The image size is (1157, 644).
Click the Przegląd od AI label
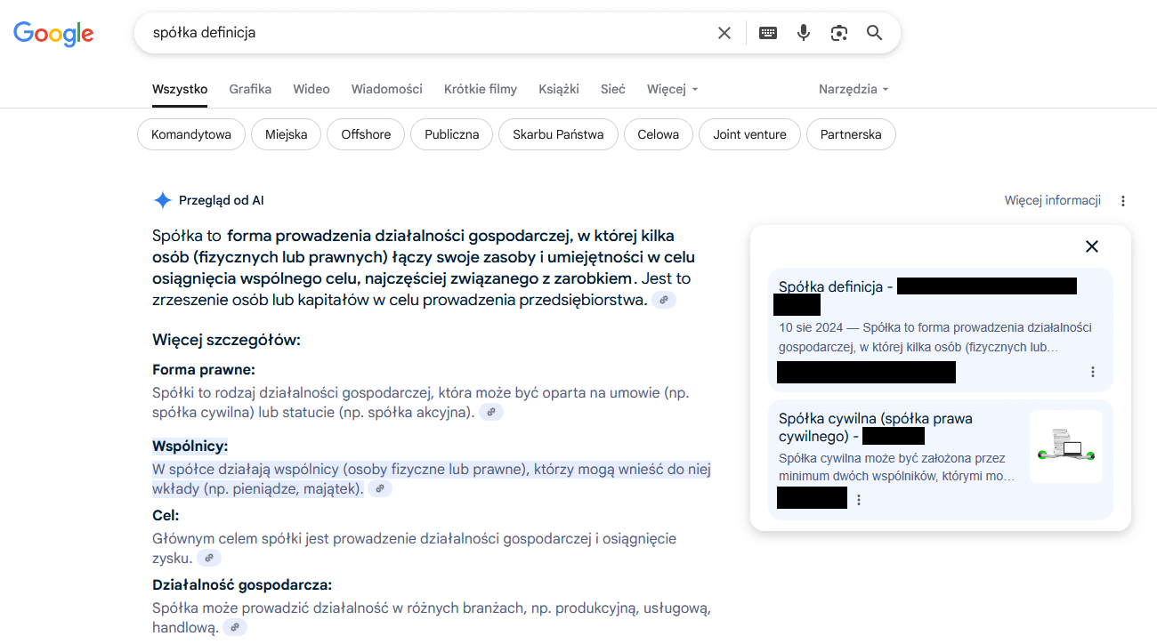222,200
